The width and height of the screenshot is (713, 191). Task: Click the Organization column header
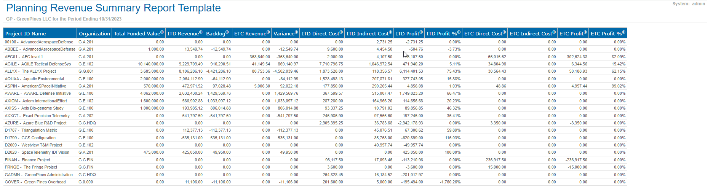click(x=94, y=33)
